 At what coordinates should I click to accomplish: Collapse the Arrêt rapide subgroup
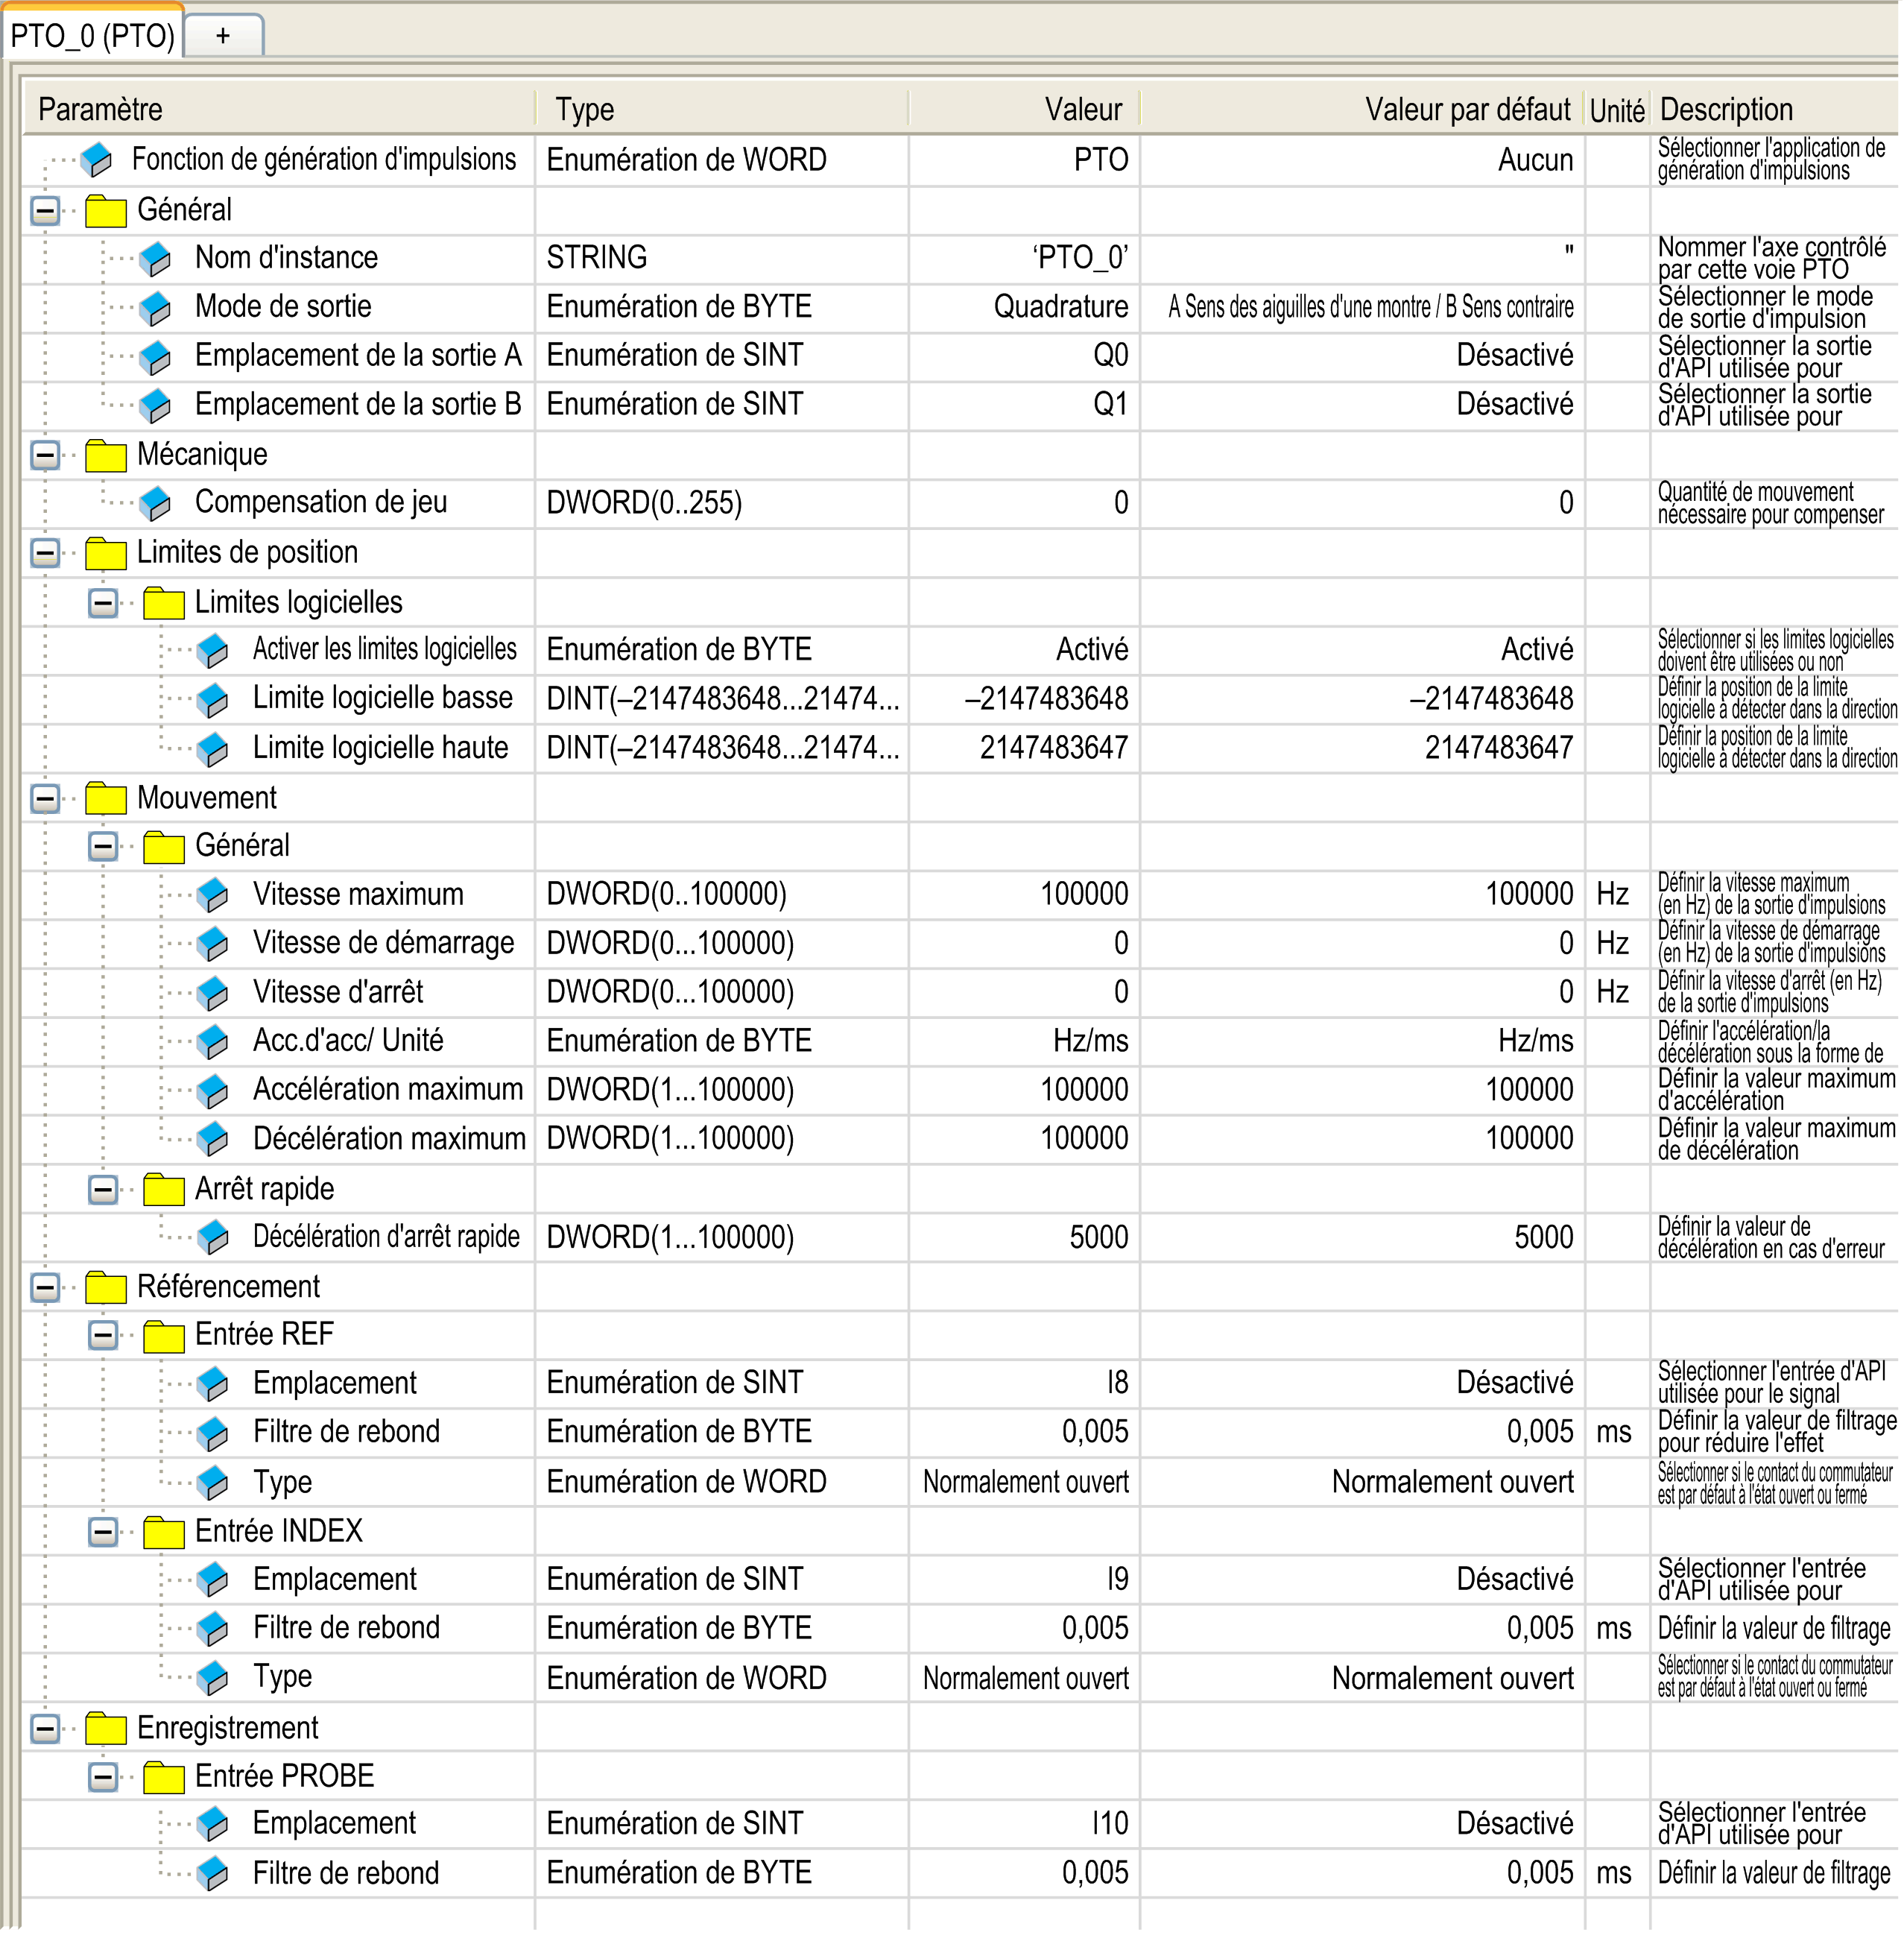103,1190
